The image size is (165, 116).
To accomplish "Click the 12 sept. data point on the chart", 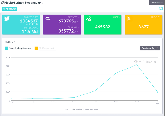I will pyautogui.click(x=53, y=99).
